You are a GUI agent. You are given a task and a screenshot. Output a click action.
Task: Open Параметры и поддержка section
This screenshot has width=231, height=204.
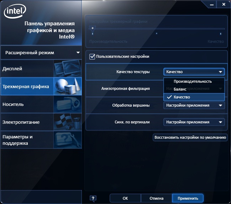point(41,140)
